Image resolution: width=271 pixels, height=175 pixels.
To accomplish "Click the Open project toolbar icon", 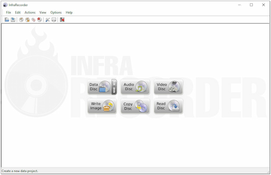I will [7, 20].
